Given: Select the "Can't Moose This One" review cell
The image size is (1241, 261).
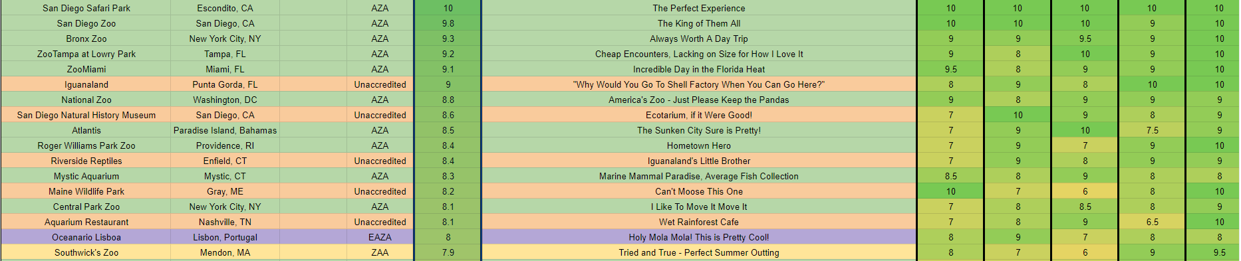Looking at the screenshot, I should (698, 191).
